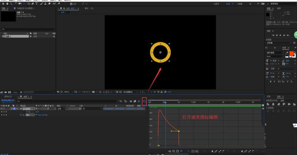Create a new composition from project panel
The width and height of the screenshot is (297, 155).
pyautogui.click(x=10, y=92)
